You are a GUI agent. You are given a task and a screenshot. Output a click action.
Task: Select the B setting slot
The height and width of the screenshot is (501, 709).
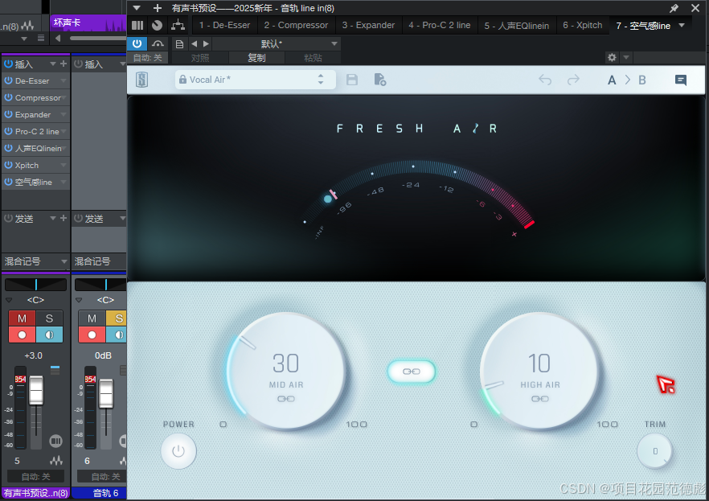click(642, 80)
